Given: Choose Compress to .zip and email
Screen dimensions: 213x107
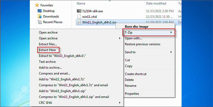Looking at the screenshot, I should coord(74,97).
